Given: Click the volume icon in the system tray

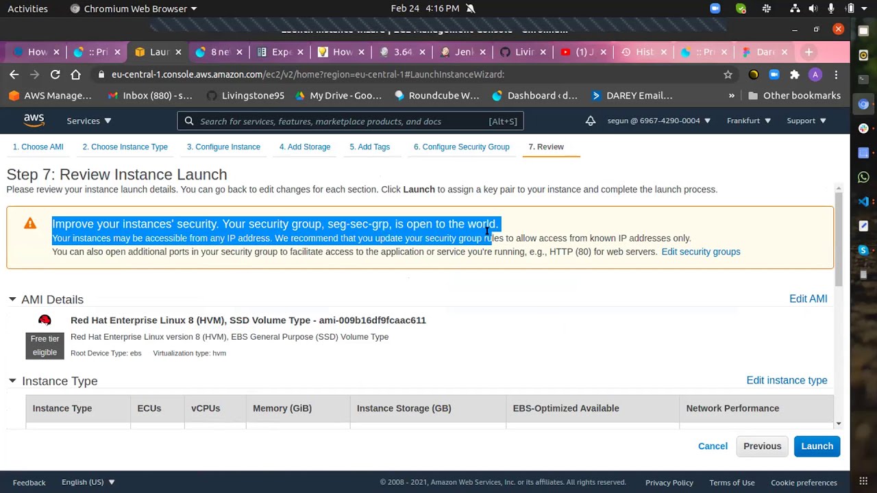Looking at the screenshot, I should tap(813, 8).
